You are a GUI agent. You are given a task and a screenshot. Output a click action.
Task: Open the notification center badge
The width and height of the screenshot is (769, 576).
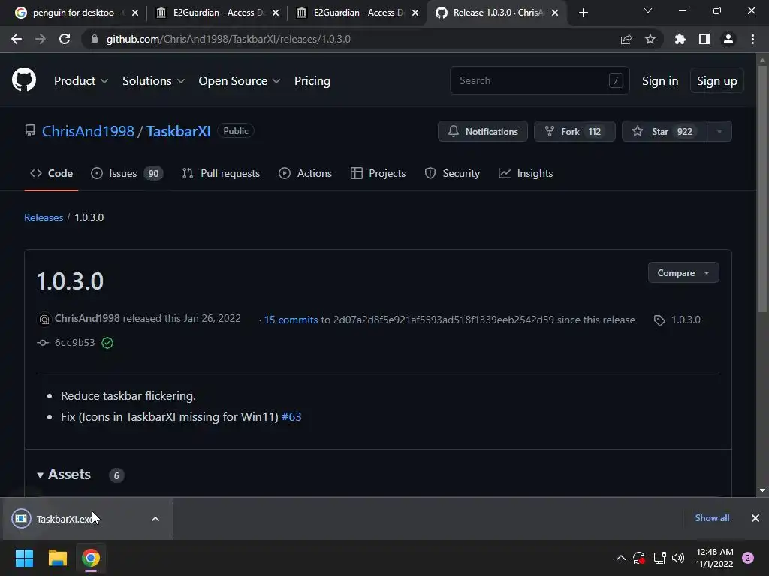click(748, 558)
